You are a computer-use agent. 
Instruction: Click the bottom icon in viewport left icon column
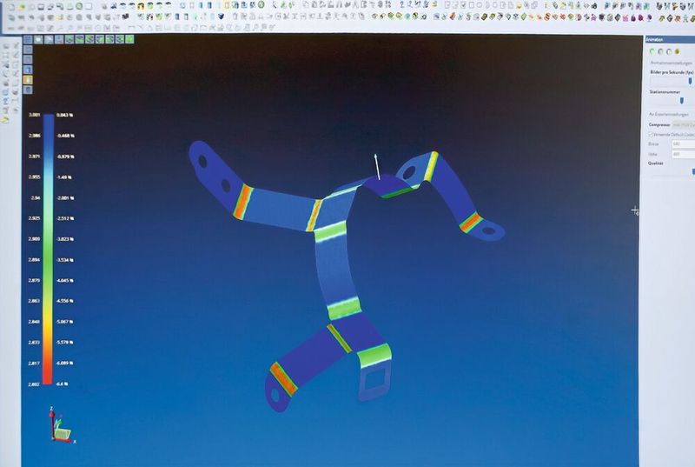[x=28, y=90]
